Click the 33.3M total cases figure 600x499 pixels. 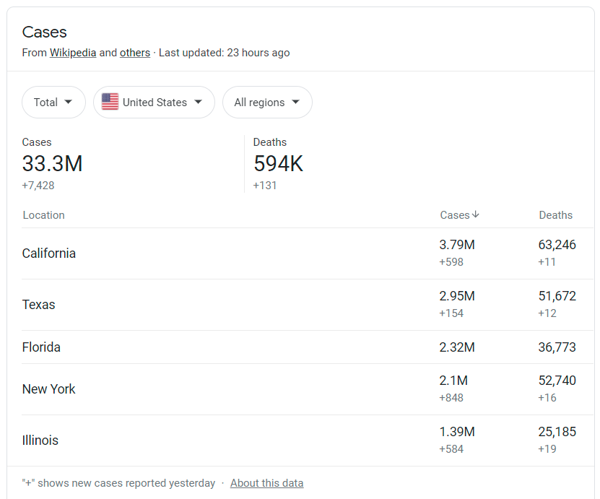tap(52, 164)
